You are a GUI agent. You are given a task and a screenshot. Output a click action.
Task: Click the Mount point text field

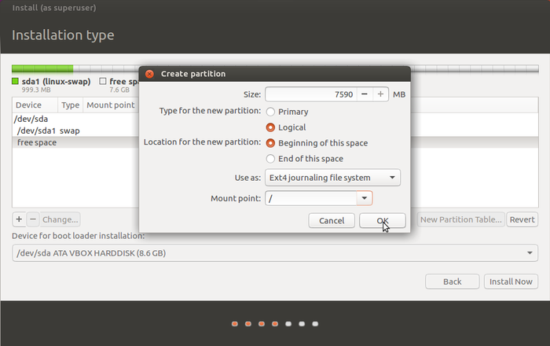[x=311, y=198]
